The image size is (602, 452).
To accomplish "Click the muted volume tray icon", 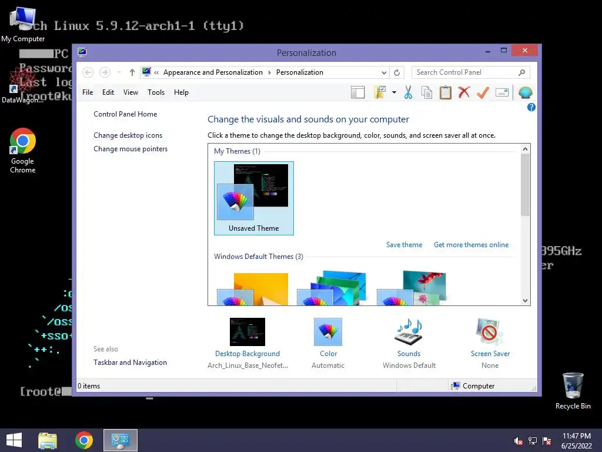I will [519, 441].
